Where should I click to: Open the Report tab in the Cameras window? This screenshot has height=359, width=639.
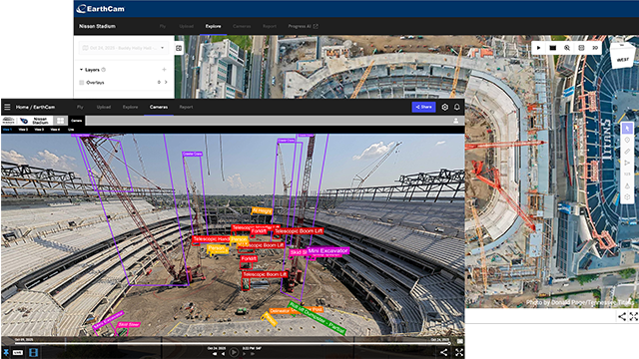pyautogui.click(x=186, y=107)
